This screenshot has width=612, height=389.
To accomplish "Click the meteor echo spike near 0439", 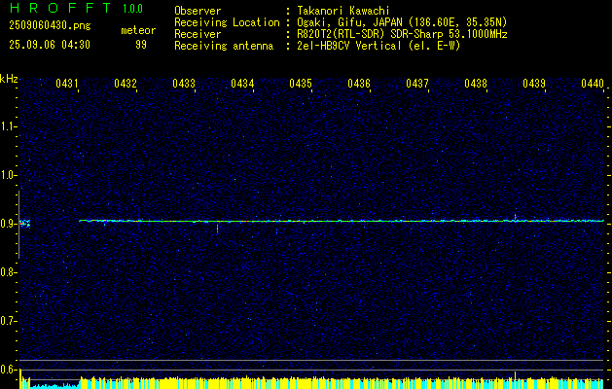I will click(x=516, y=217).
